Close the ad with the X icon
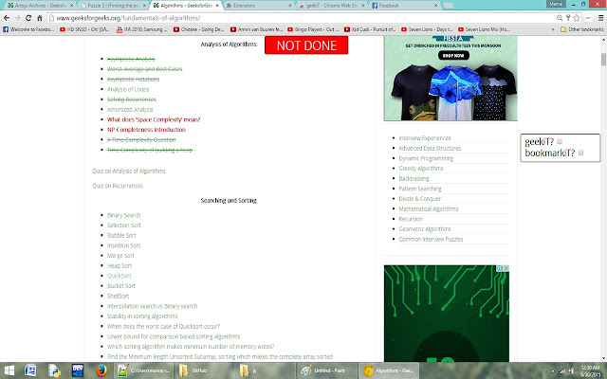 [x=506, y=268]
